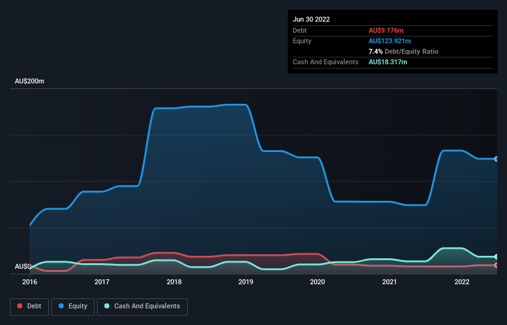Click tooltip Cash And Equivalents row label
Viewport: 507px width, 325px height.
point(325,62)
